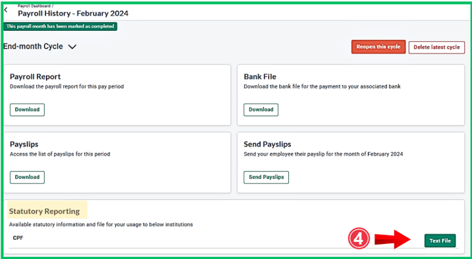
Task: Click the highlighted Statutory Reporting heading
Action: tap(44, 211)
